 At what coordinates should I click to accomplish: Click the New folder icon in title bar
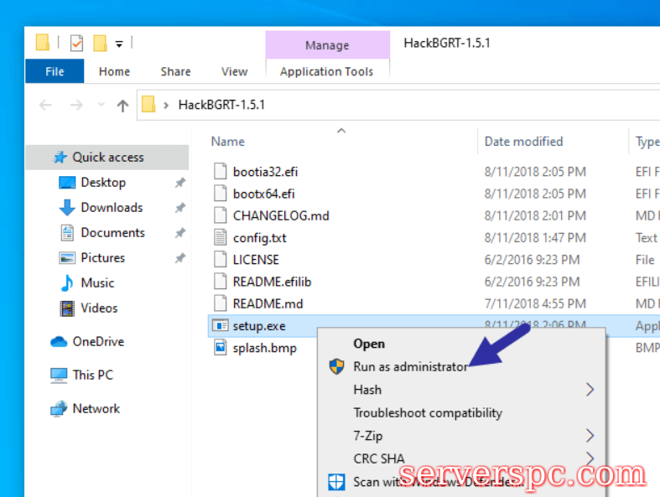101,43
